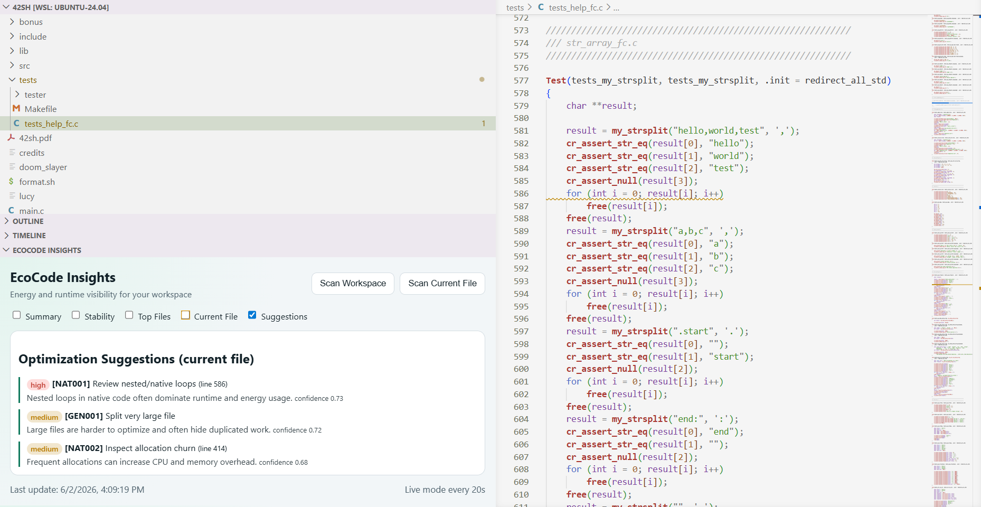Expand the OUTLINE section
The width and height of the screenshot is (981, 507).
29,221
